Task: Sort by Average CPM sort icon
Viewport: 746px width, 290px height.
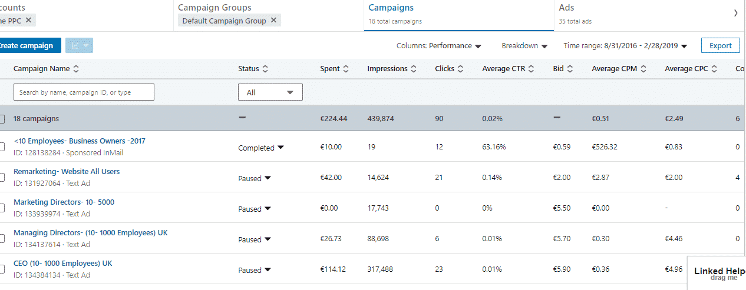Action: [x=643, y=69]
